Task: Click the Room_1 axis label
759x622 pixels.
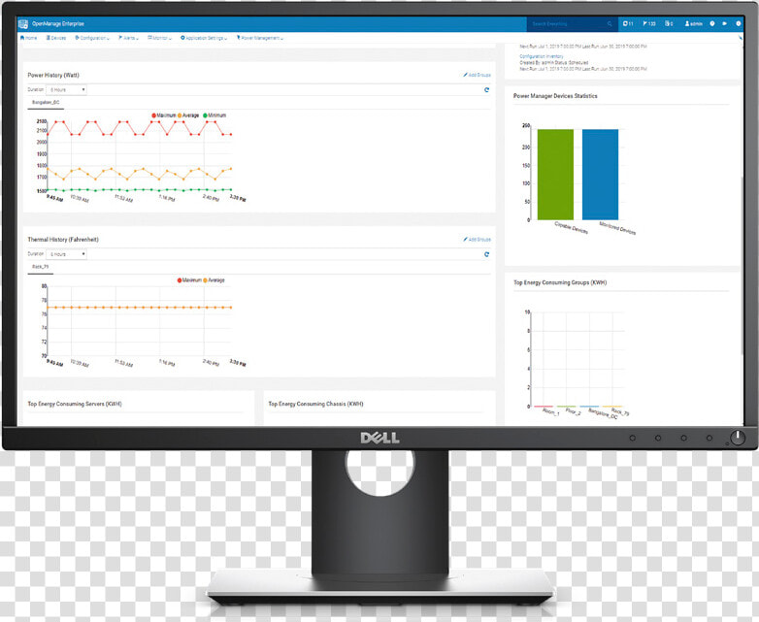Action: point(551,412)
